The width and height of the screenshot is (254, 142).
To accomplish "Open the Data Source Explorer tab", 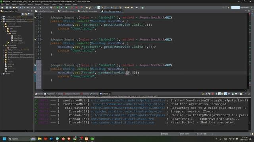I will (71, 94).
